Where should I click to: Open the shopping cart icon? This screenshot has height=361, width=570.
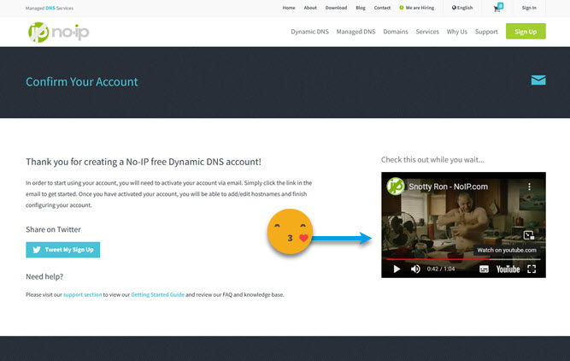[x=497, y=8]
